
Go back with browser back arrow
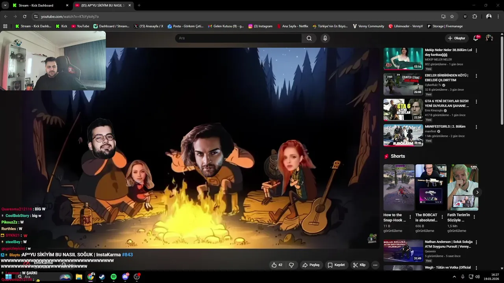(6, 17)
